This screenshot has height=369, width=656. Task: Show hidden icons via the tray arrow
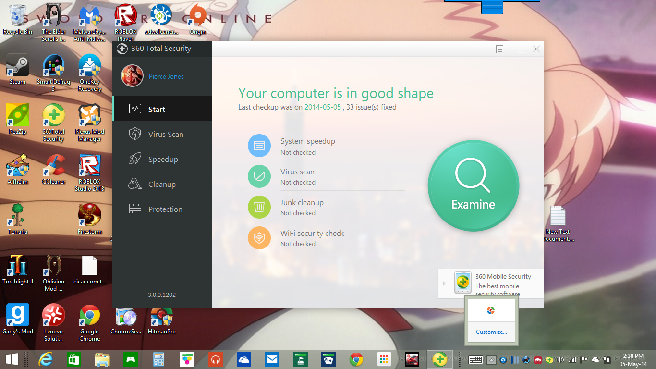491,359
